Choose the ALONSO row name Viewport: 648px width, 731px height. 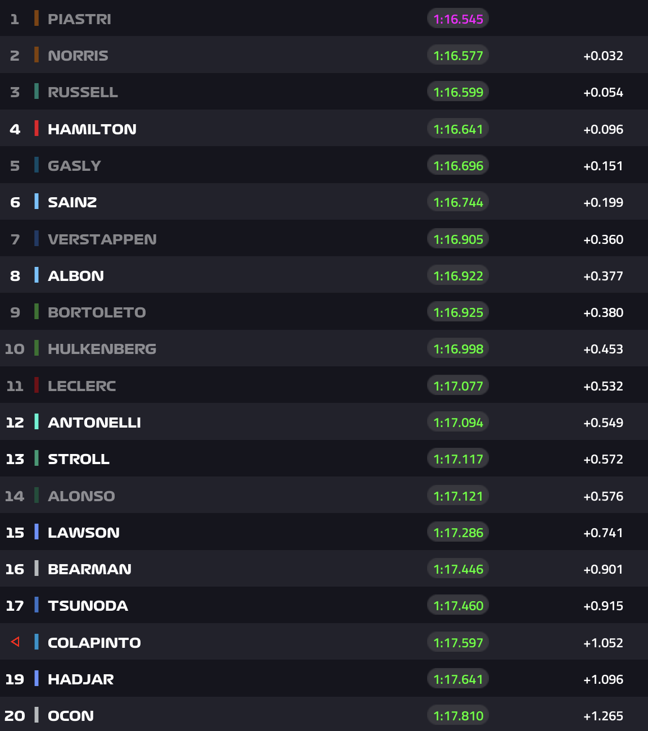81,496
